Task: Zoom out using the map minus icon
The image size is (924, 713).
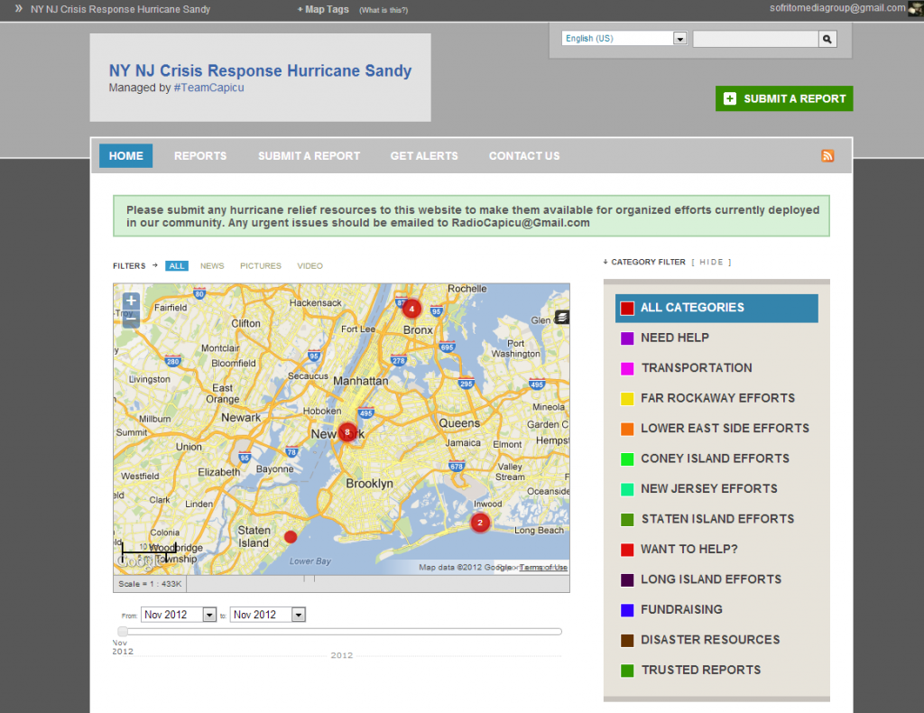Action: [130, 317]
